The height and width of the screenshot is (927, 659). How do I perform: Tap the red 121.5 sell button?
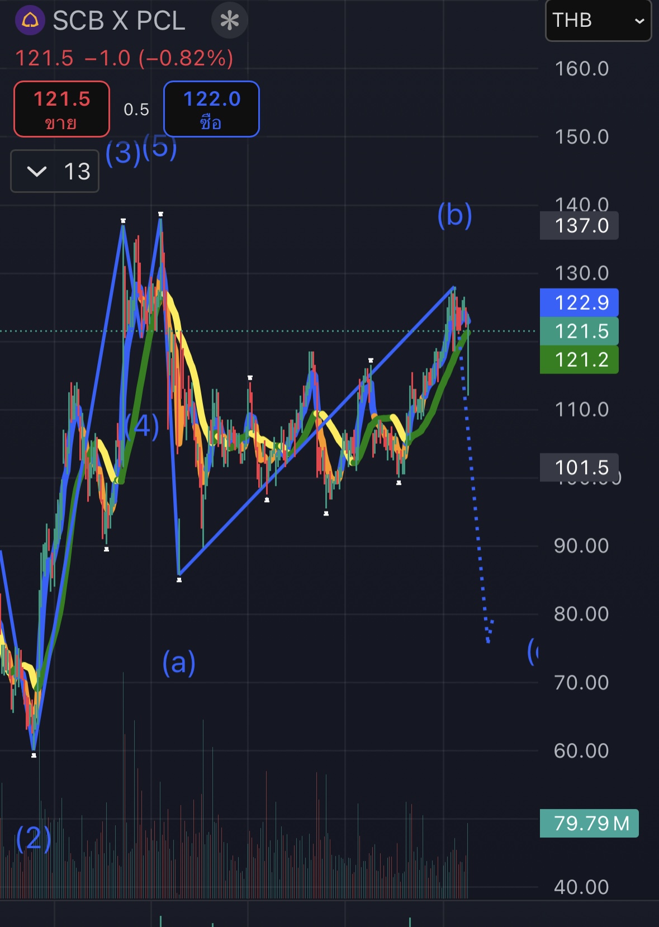click(x=61, y=109)
